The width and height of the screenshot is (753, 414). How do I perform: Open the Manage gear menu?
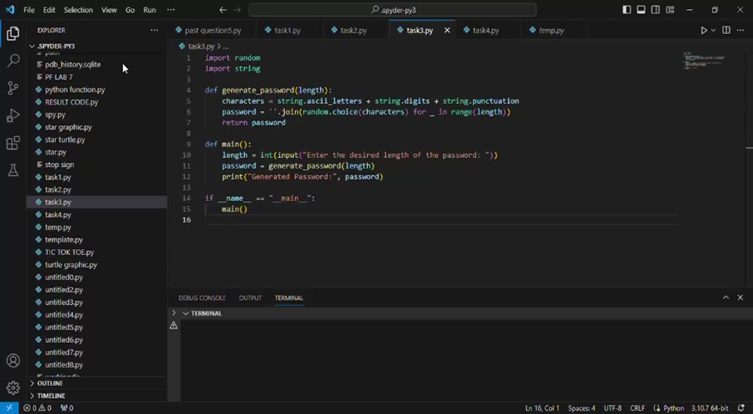point(13,388)
